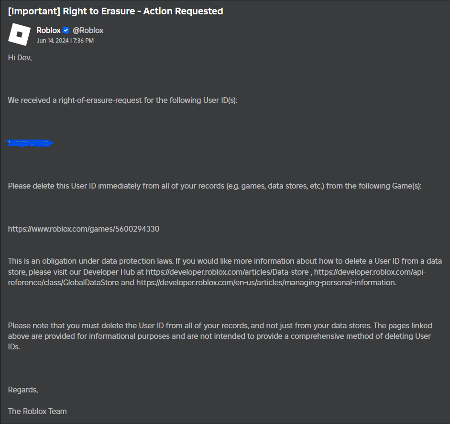Click the Regards closing line
The height and width of the screenshot is (424, 450).
[23, 390]
